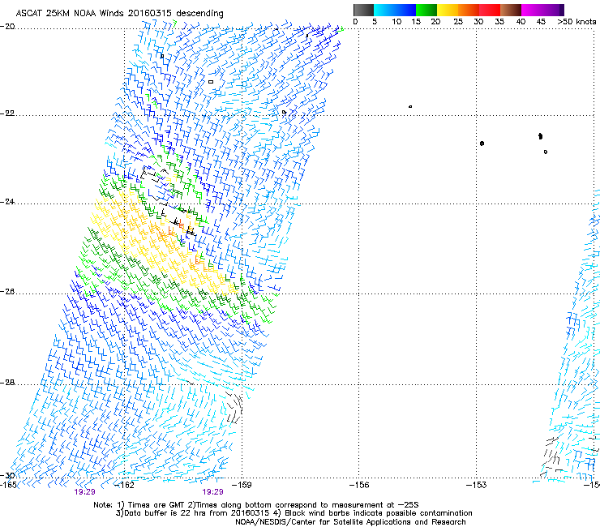Click the -165 longitude axis label

(8, 485)
